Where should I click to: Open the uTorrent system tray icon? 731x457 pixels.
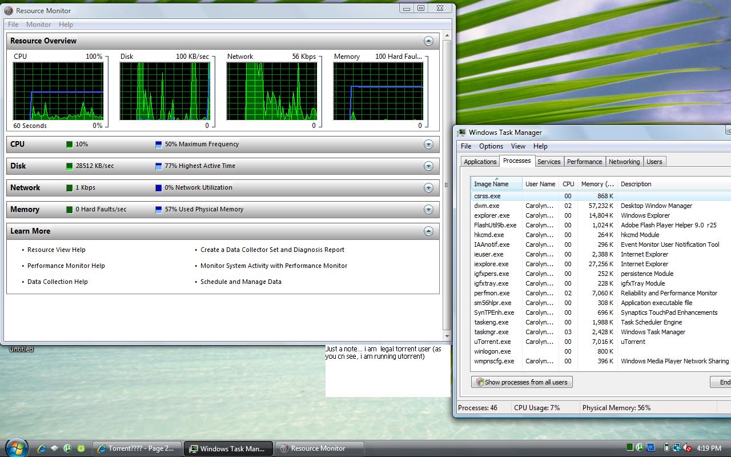(640, 448)
